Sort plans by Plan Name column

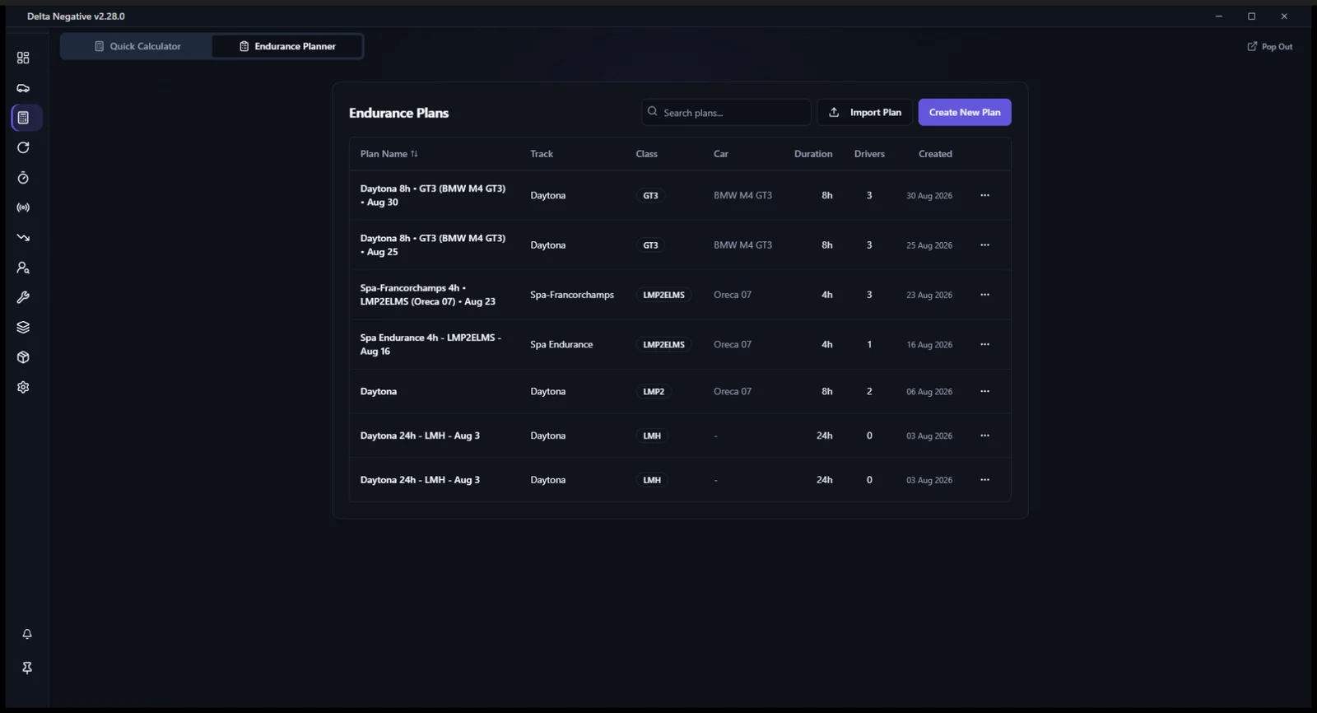coord(389,154)
